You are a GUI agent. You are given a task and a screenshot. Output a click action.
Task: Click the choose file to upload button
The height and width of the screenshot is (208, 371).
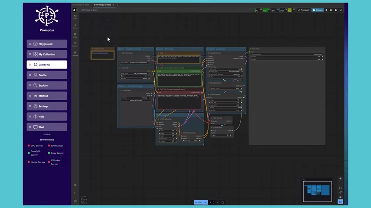[136, 101]
